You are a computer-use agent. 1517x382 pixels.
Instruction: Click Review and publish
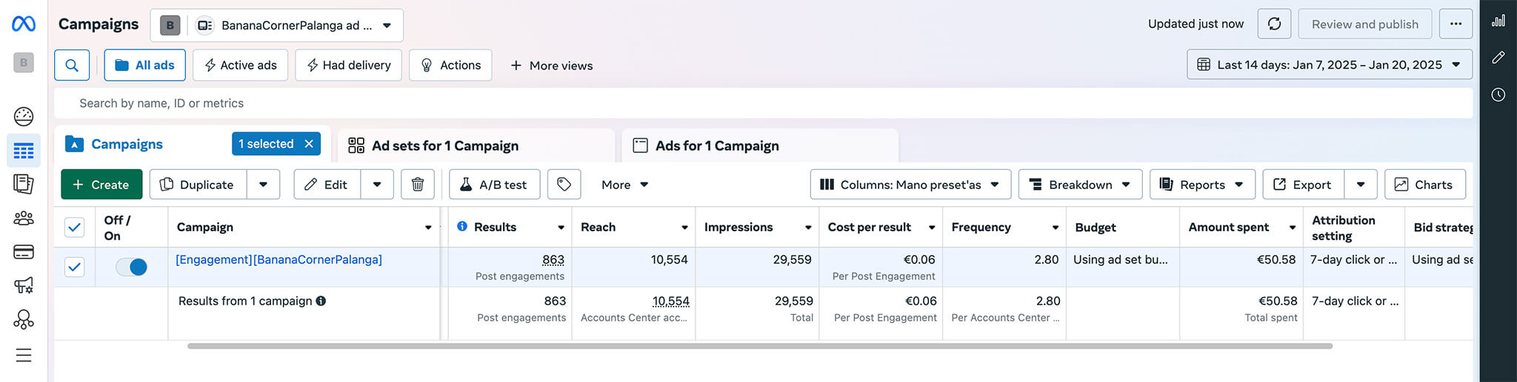tap(1364, 24)
